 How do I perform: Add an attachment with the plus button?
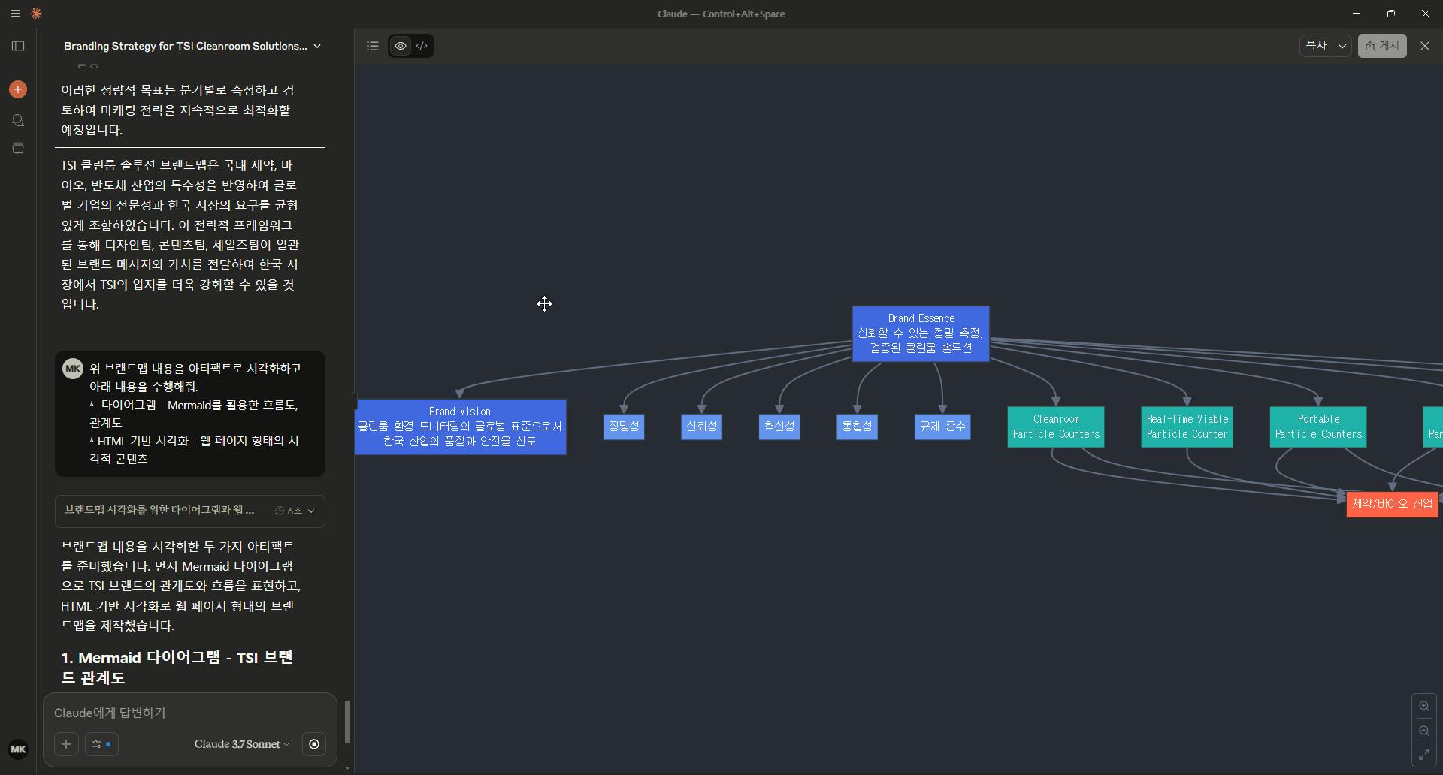click(x=66, y=744)
